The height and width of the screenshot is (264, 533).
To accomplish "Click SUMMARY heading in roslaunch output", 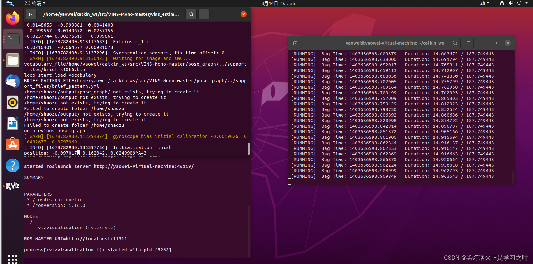I will click(x=34, y=177).
